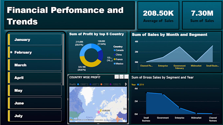Screen dimensions: 223x125
Task: Open the more options ellipsis on the map visual
Action: click(x=126, y=77)
